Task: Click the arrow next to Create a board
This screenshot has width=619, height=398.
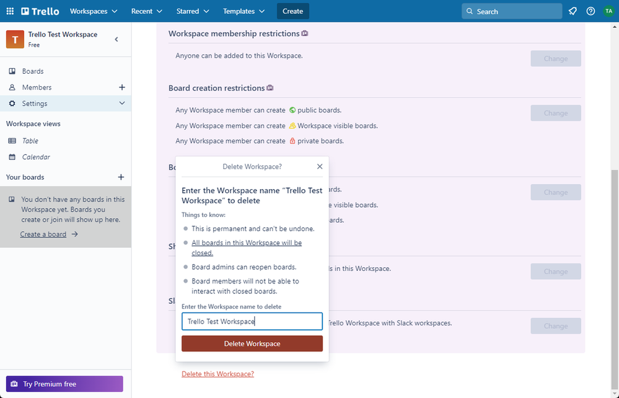Action: click(74, 234)
